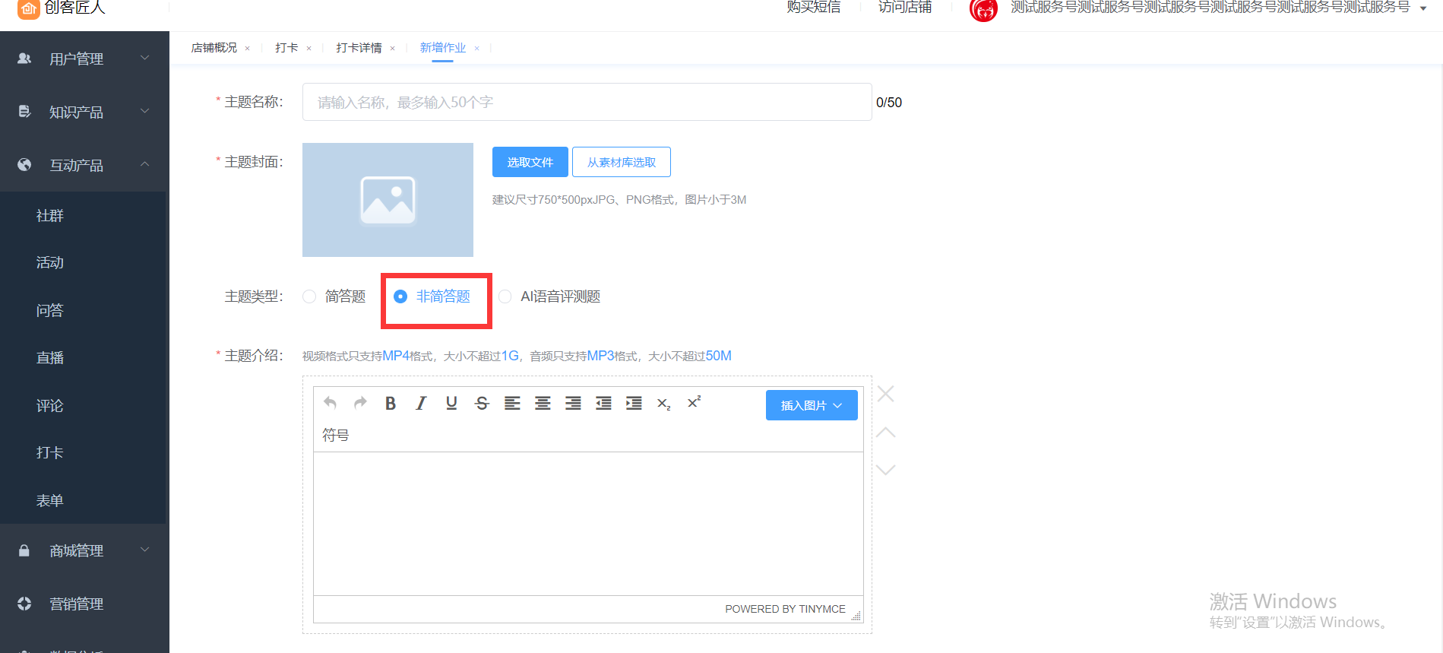Select the 简答题 radio option
The height and width of the screenshot is (653, 1443).
pos(310,296)
